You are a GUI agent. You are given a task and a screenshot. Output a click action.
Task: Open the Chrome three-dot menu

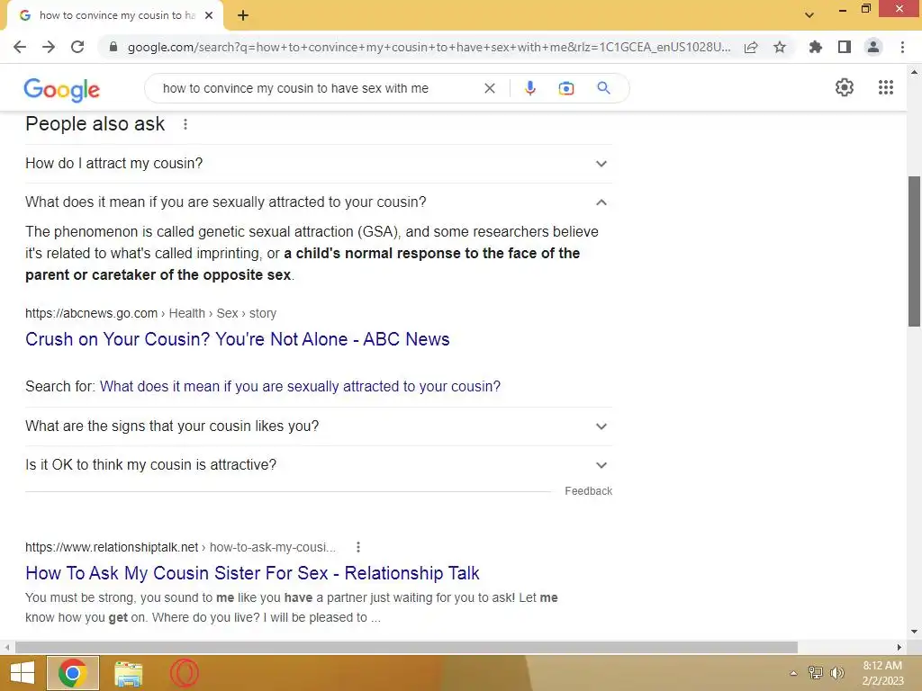coord(902,47)
